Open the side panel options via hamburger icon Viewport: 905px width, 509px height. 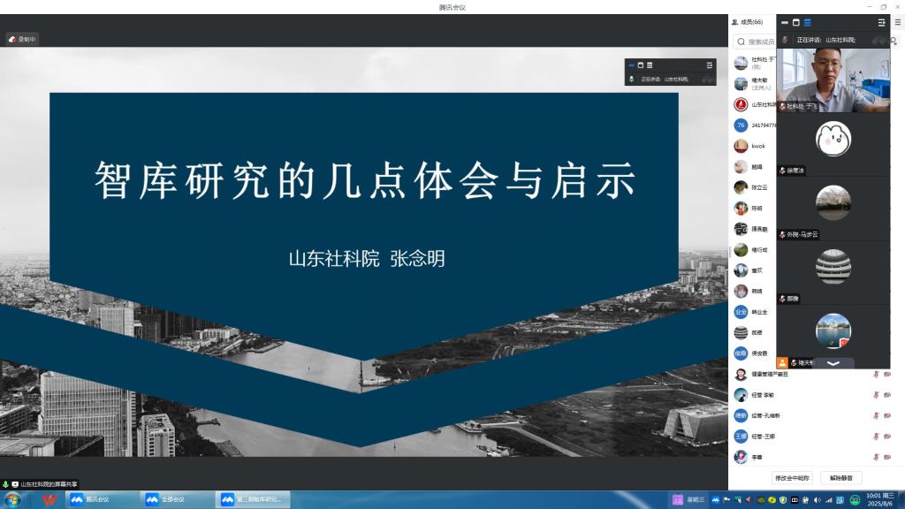(898, 21)
